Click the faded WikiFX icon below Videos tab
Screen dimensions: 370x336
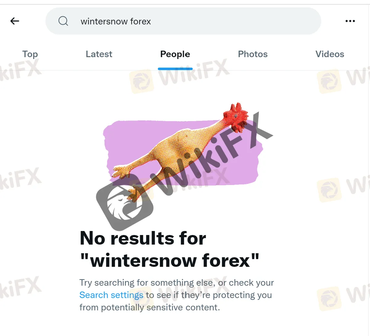[330, 81]
